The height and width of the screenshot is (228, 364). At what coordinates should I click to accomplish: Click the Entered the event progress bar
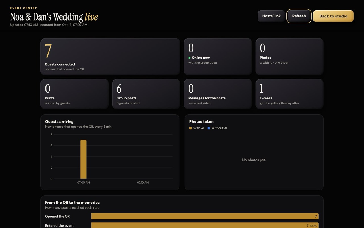(x=205, y=225)
